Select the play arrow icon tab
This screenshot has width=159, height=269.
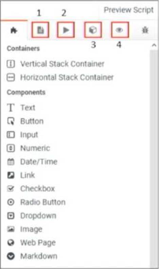point(66,30)
